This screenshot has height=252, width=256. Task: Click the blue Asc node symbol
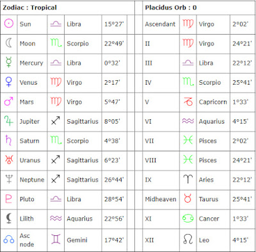pyautogui.click(x=9, y=240)
